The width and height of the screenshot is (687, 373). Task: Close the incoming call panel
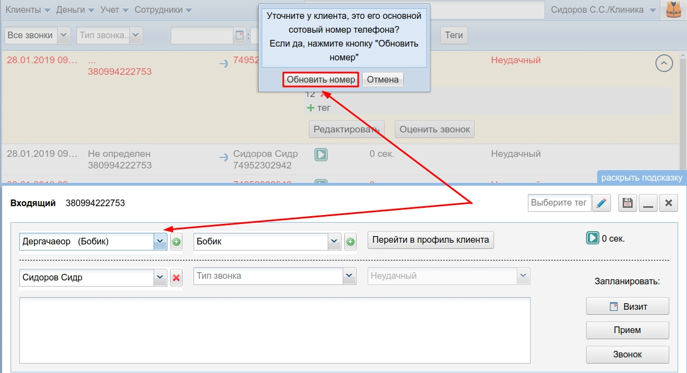(669, 203)
